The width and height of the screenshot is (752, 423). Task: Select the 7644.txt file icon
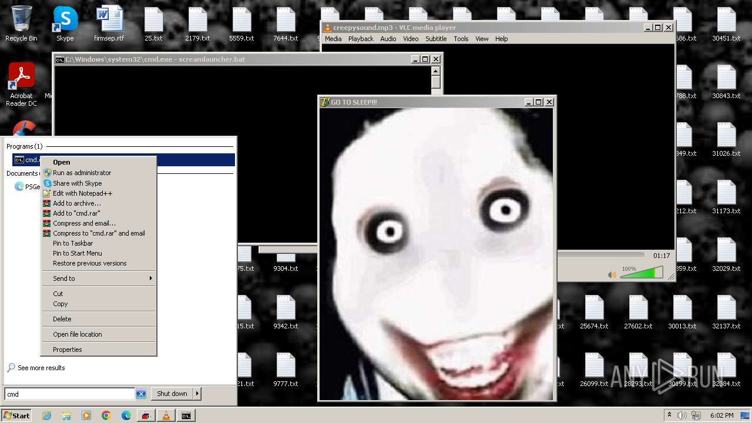click(x=286, y=24)
